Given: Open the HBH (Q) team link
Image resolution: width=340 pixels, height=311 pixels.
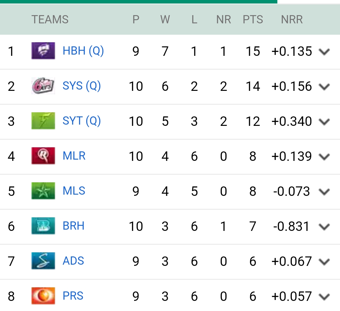Looking at the screenshot, I should pyautogui.click(x=83, y=51).
